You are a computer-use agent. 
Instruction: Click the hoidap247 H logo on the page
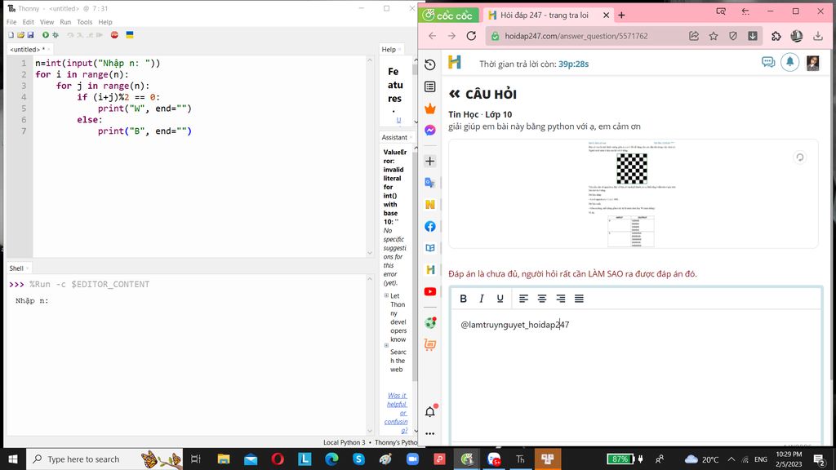(454, 62)
